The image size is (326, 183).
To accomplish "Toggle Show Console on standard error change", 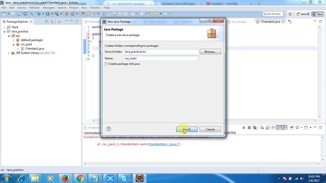I will pos(284,128).
